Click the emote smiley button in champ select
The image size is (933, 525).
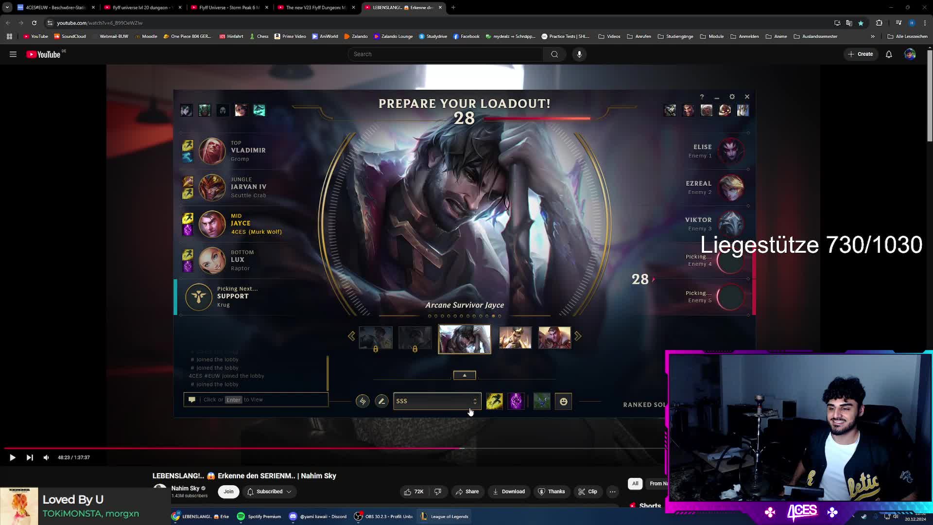coord(563,402)
